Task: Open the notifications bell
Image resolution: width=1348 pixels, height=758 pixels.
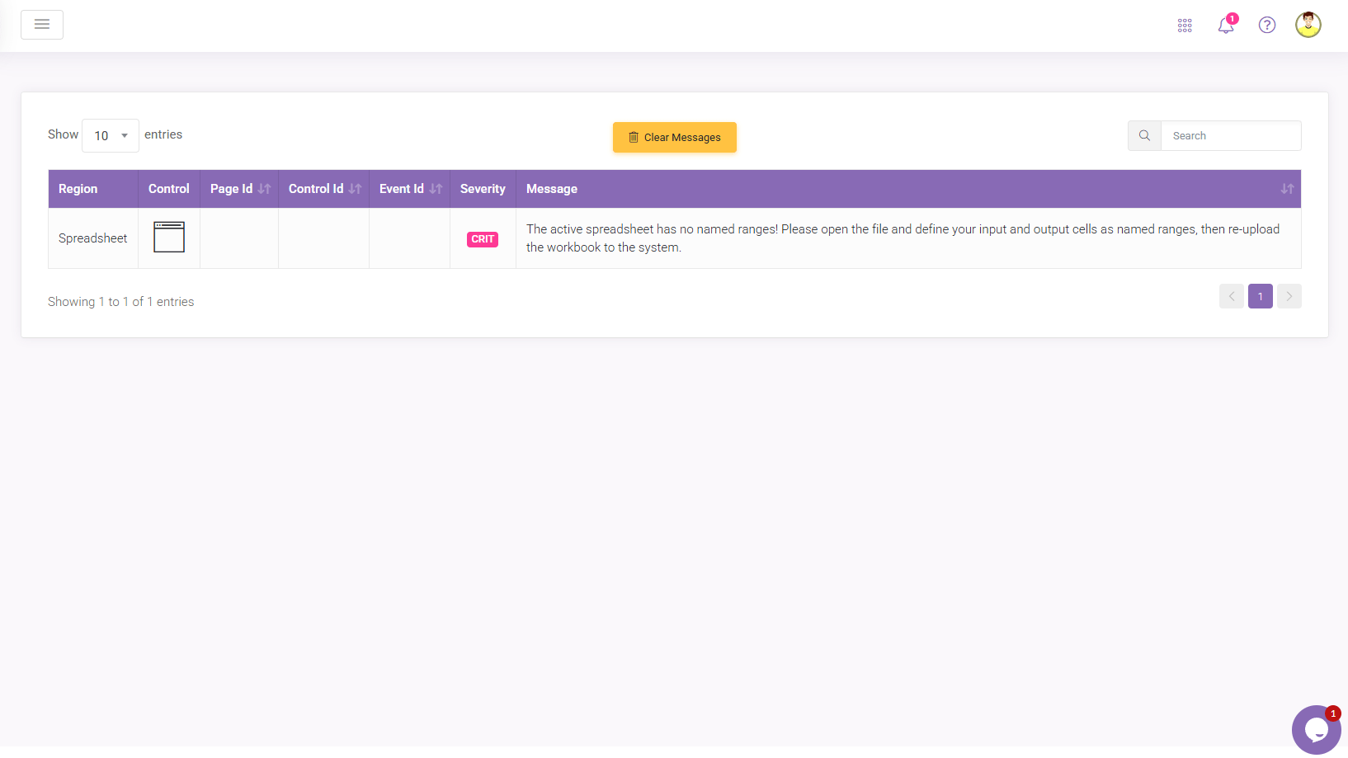Action: pos(1226,26)
